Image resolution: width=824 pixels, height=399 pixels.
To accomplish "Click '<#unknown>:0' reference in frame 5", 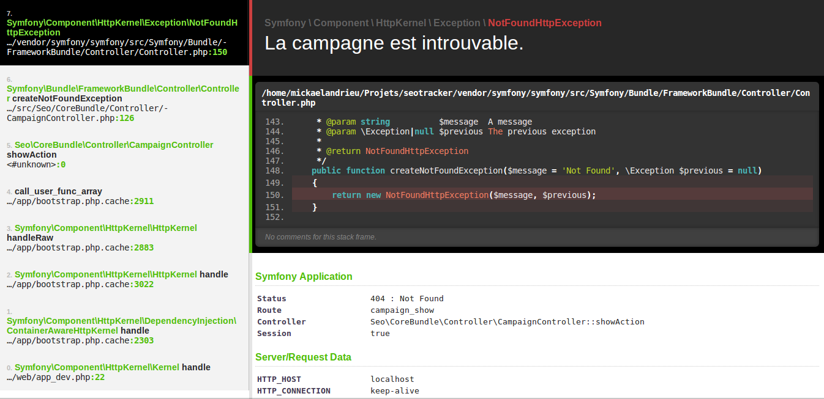I will pos(36,164).
